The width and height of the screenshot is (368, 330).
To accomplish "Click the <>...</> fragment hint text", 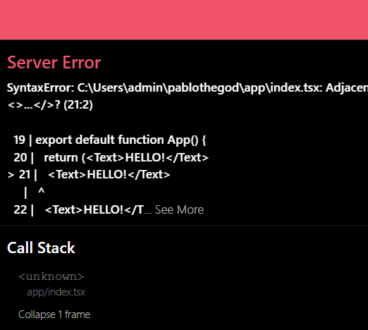I will coord(31,105).
